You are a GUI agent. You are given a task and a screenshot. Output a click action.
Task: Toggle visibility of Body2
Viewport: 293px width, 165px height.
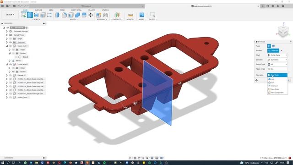16,57
